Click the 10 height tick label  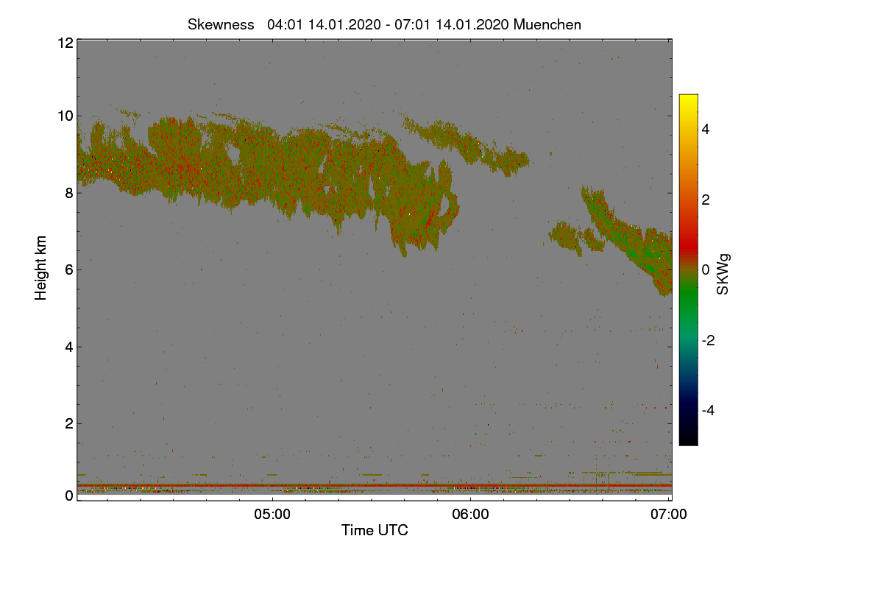pyautogui.click(x=65, y=116)
